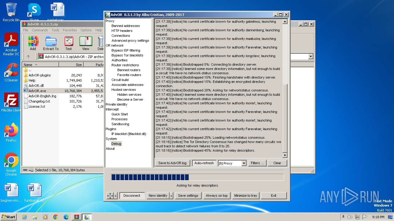
Task: Click New identity button
Action: 158,196
